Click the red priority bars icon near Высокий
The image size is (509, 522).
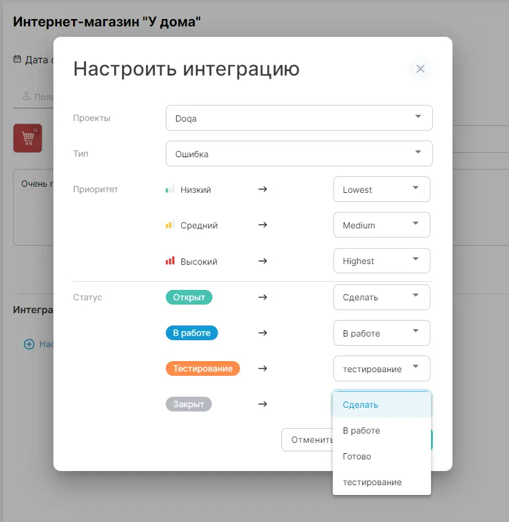(x=170, y=260)
